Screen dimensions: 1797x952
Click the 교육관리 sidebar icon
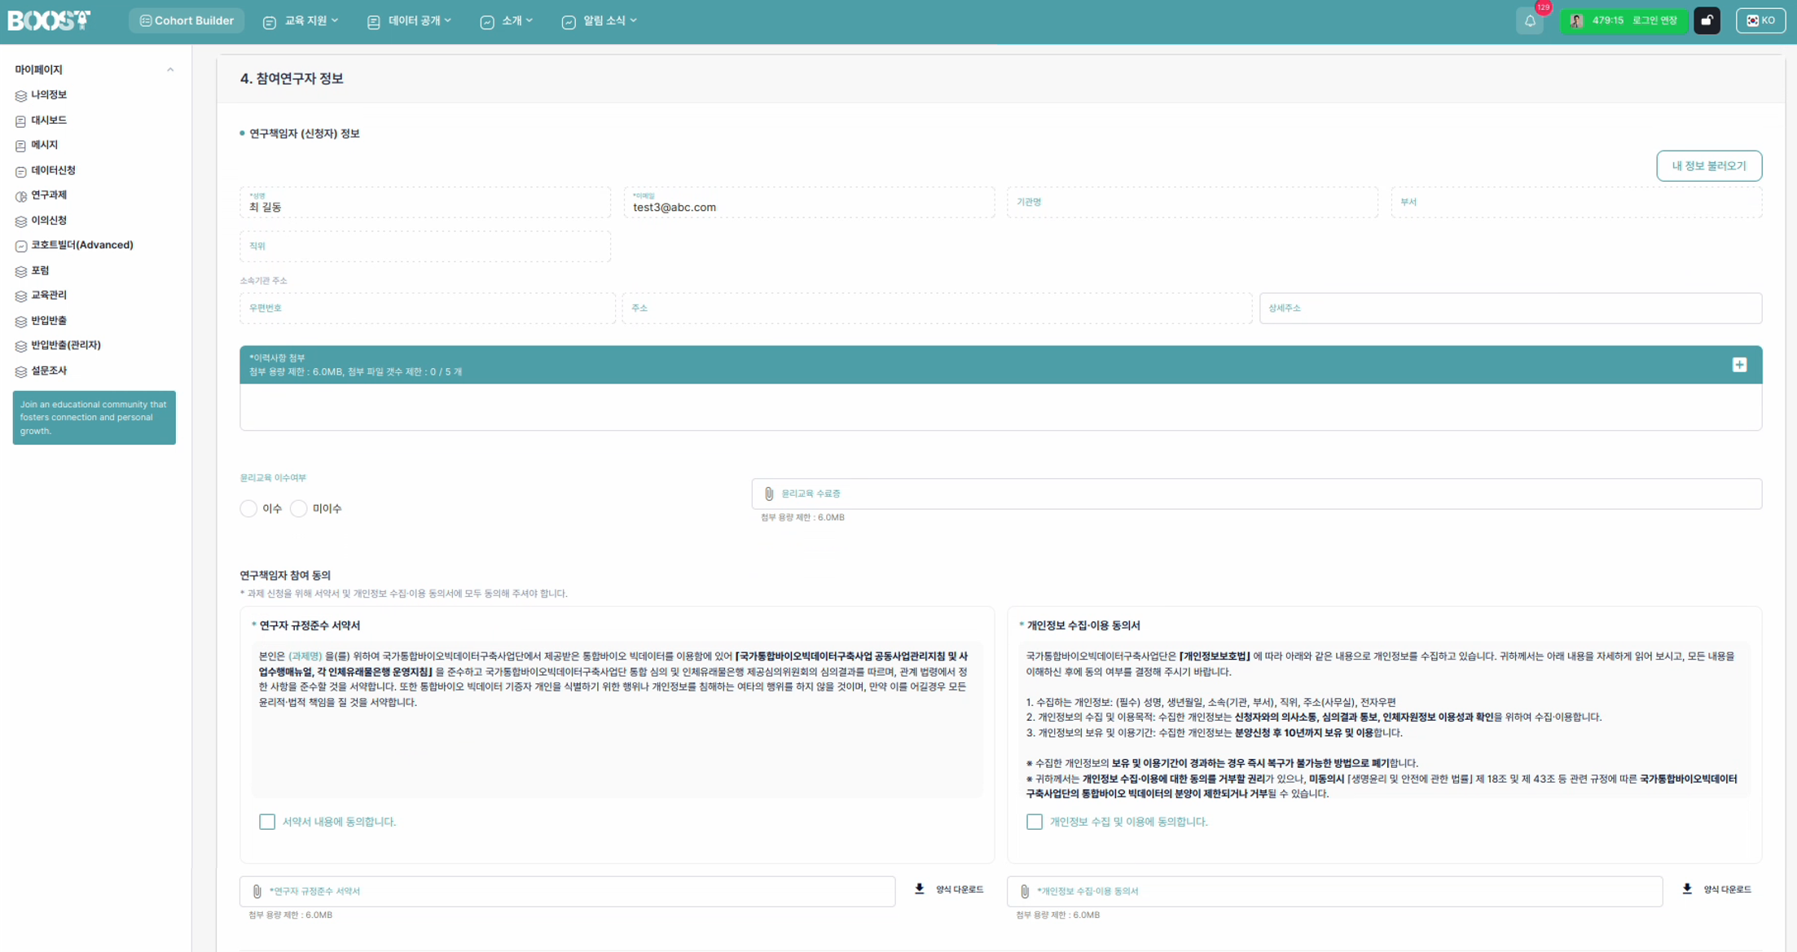pyautogui.click(x=21, y=296)
